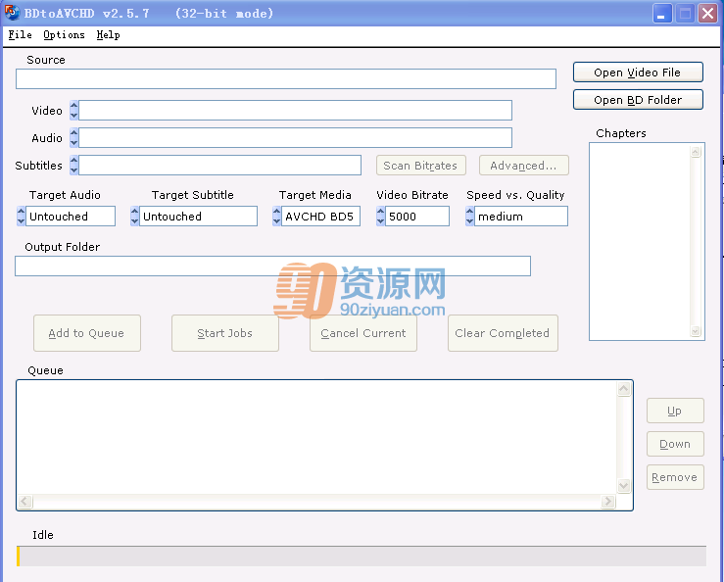The height and width of the screenshot is (582, 724).
Task: Step the Speed vs. Quality spinner arrows
Action: pos(469,217)
